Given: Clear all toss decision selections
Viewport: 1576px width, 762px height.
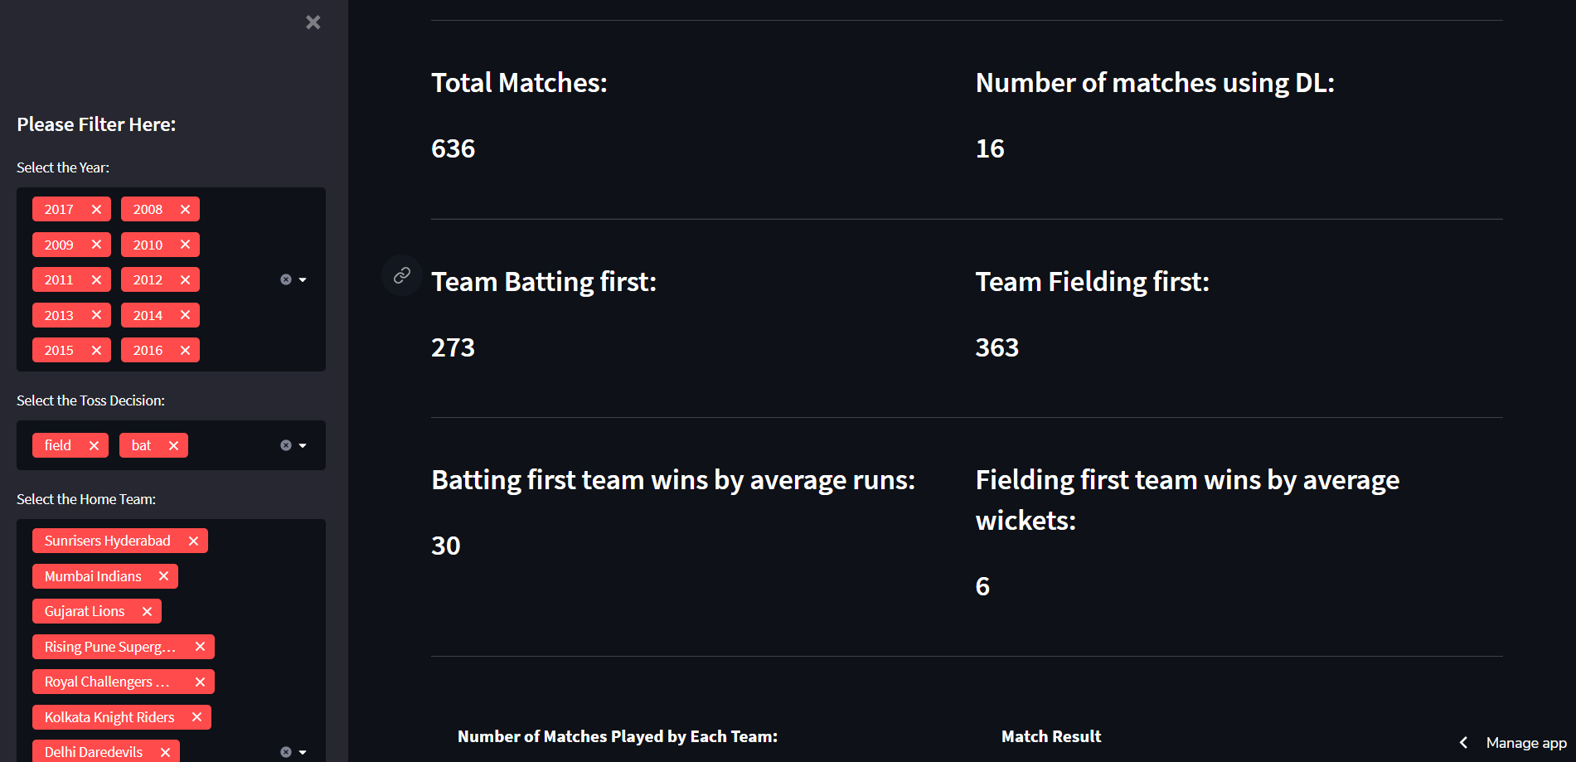Looking at the screenshot, I should tap(285, 445).
